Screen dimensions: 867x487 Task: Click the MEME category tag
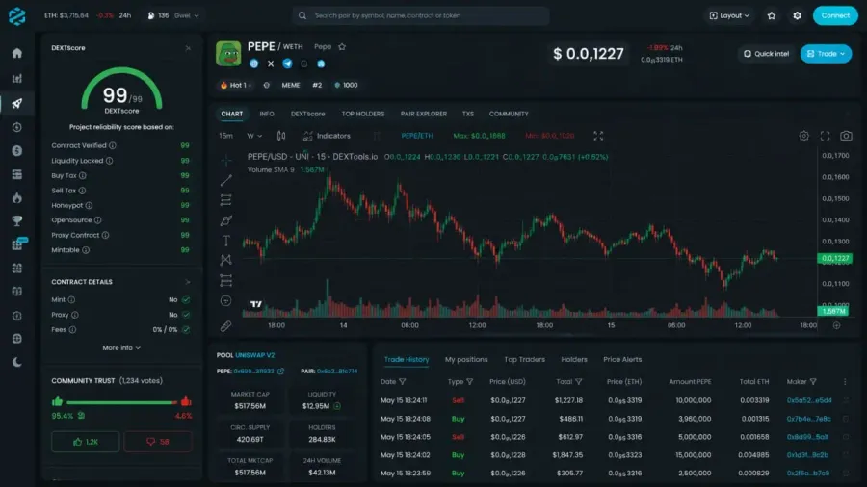[290, 85]
